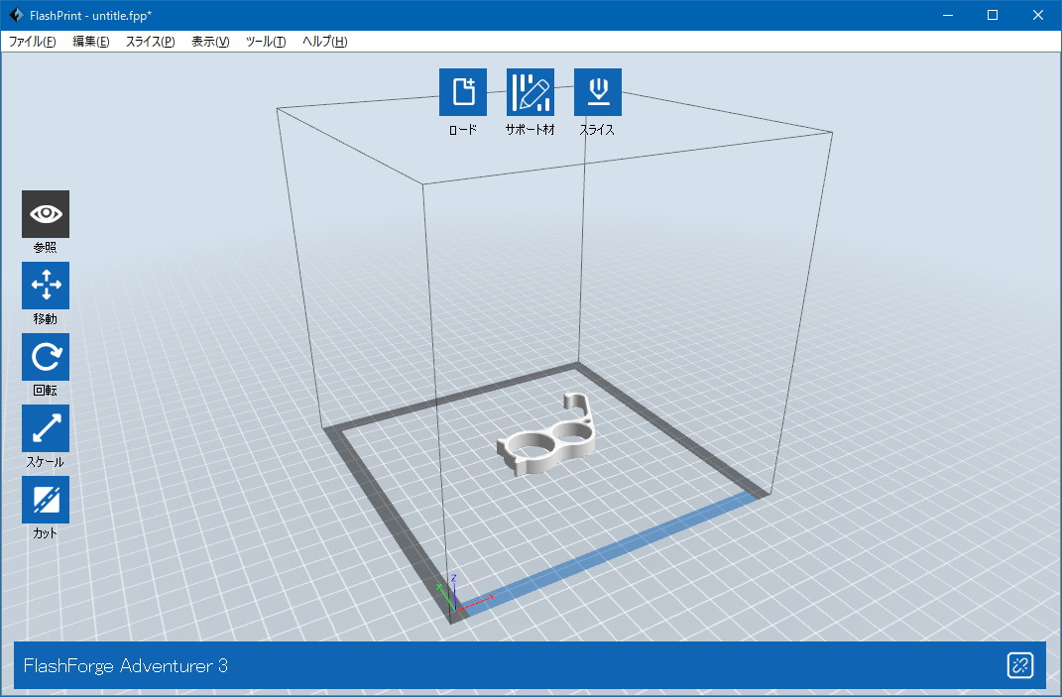Maximize the FlashPrint window
This screenshot has width=1062, height=697.
coord(993,15)
